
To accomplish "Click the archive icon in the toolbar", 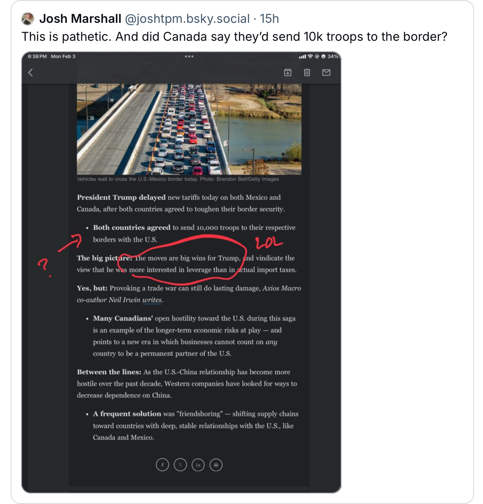I will (x=288, y=73).
